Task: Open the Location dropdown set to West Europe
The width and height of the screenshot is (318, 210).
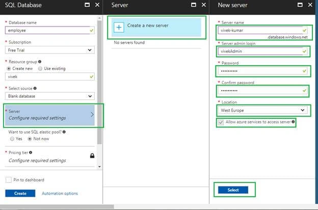Action: click(x=262, y=111)
